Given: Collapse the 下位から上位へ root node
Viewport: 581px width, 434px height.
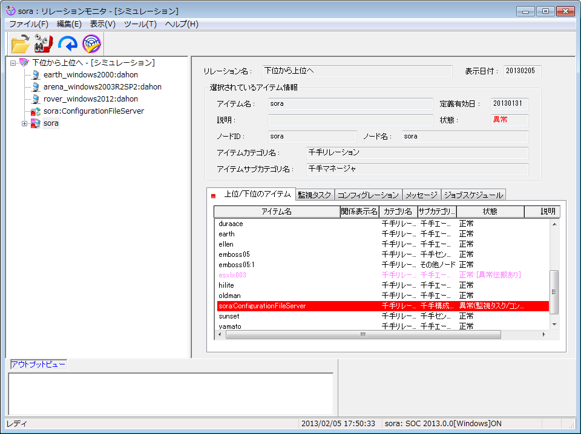Looking at the screenshot, I should point(13,63).
